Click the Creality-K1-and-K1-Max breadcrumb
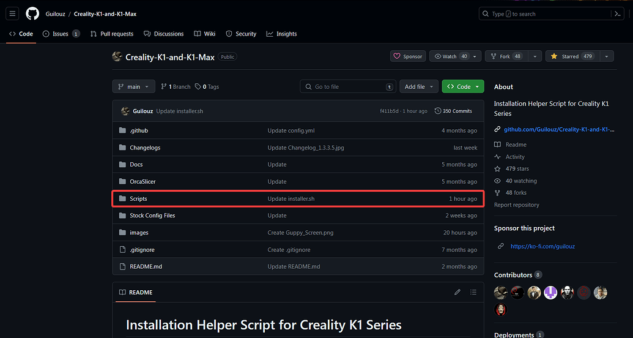The height and width of the screenshot is (338, 633). click(x=105, y=13)
